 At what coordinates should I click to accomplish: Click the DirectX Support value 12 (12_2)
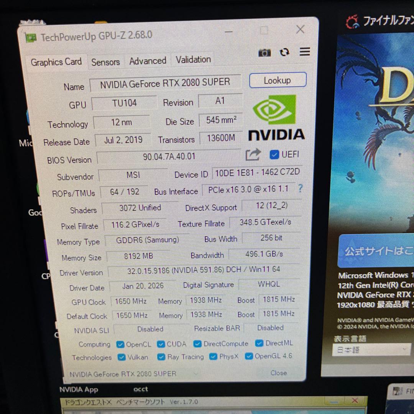pyautogui.click(x=272, y=205)
